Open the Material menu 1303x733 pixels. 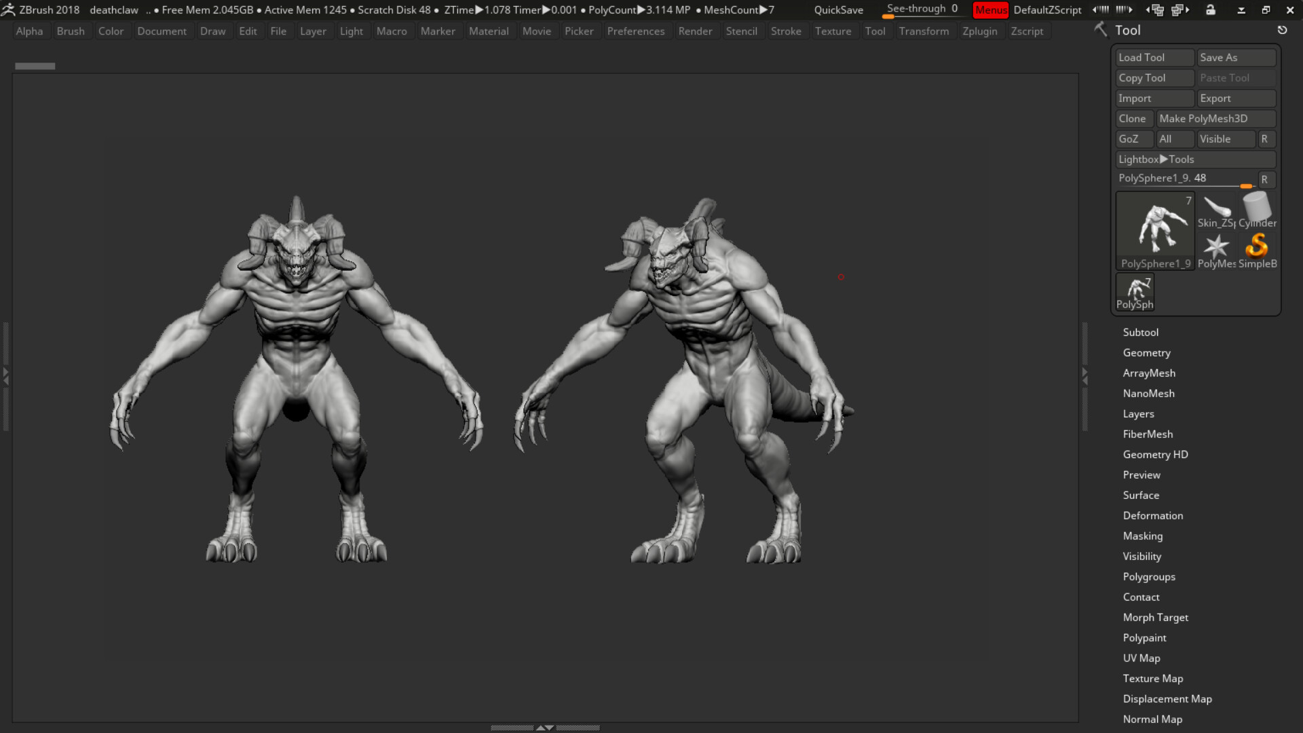tap(489, 31)
